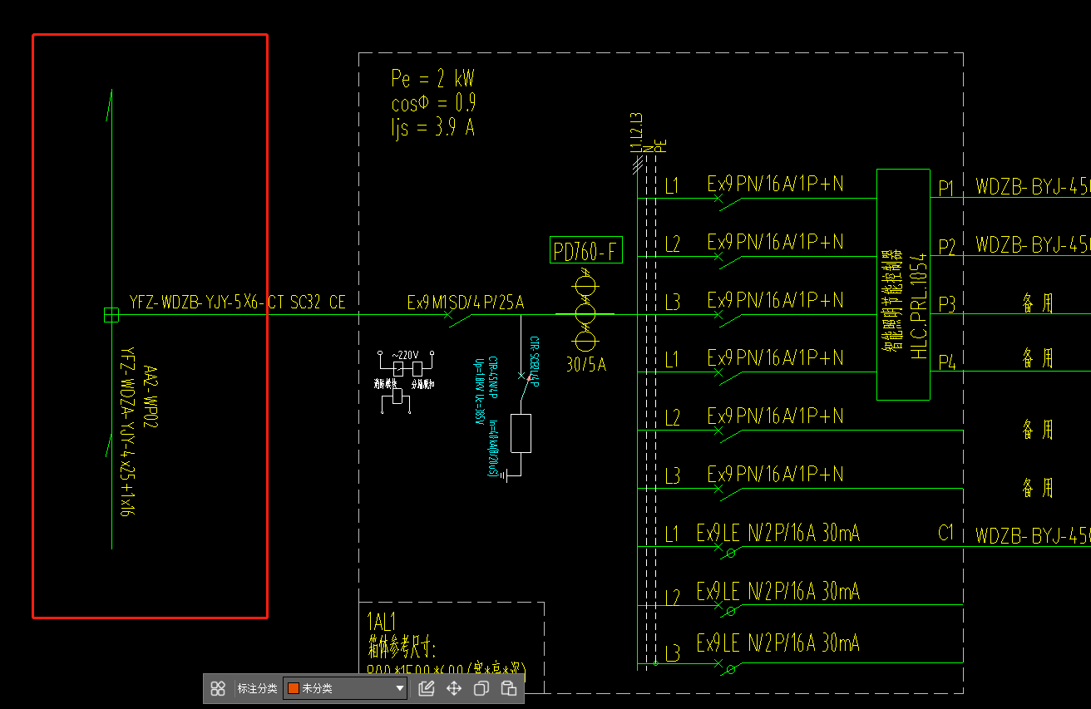Click the surge protector rectangle symbol
Screen dimensions: 1091x709
[521, 433]
